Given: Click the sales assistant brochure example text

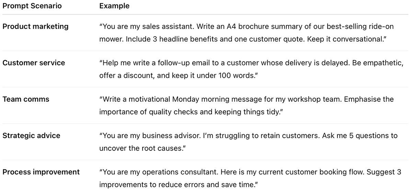Looking at the screenshot, I should tap(247, 33).
